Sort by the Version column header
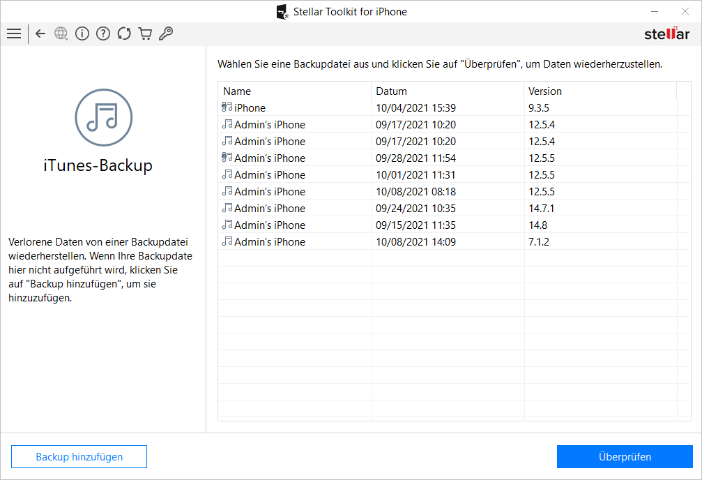The width and height of the screenshot is (702, 480). (600, 91)
